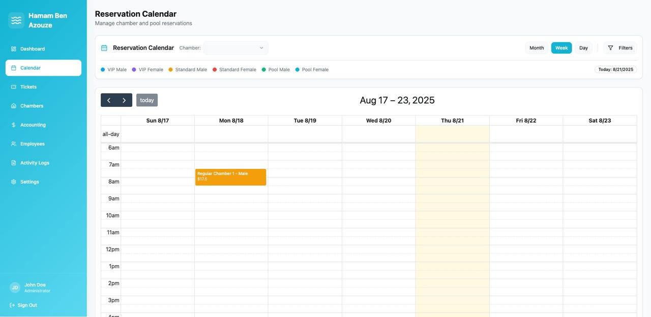Go to next week with right chevron
The image size is (651, 317).
pos(124,100)
